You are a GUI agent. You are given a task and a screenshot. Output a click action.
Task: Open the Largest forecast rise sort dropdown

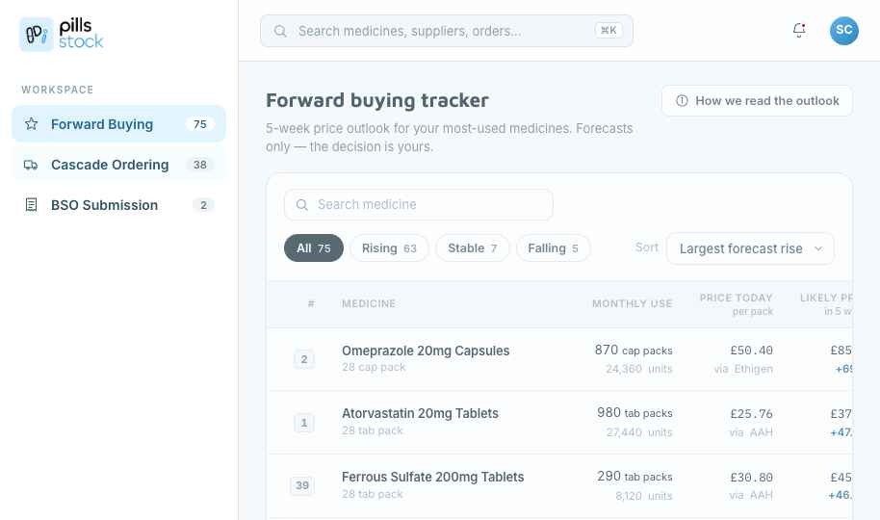[750, 248]
